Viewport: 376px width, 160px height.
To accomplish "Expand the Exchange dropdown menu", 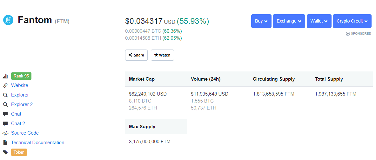I will 289,21.
